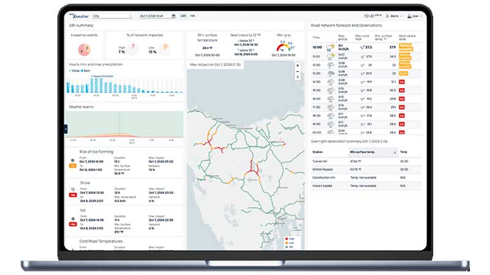Switch to the 72h time range tab

point(192,16)
